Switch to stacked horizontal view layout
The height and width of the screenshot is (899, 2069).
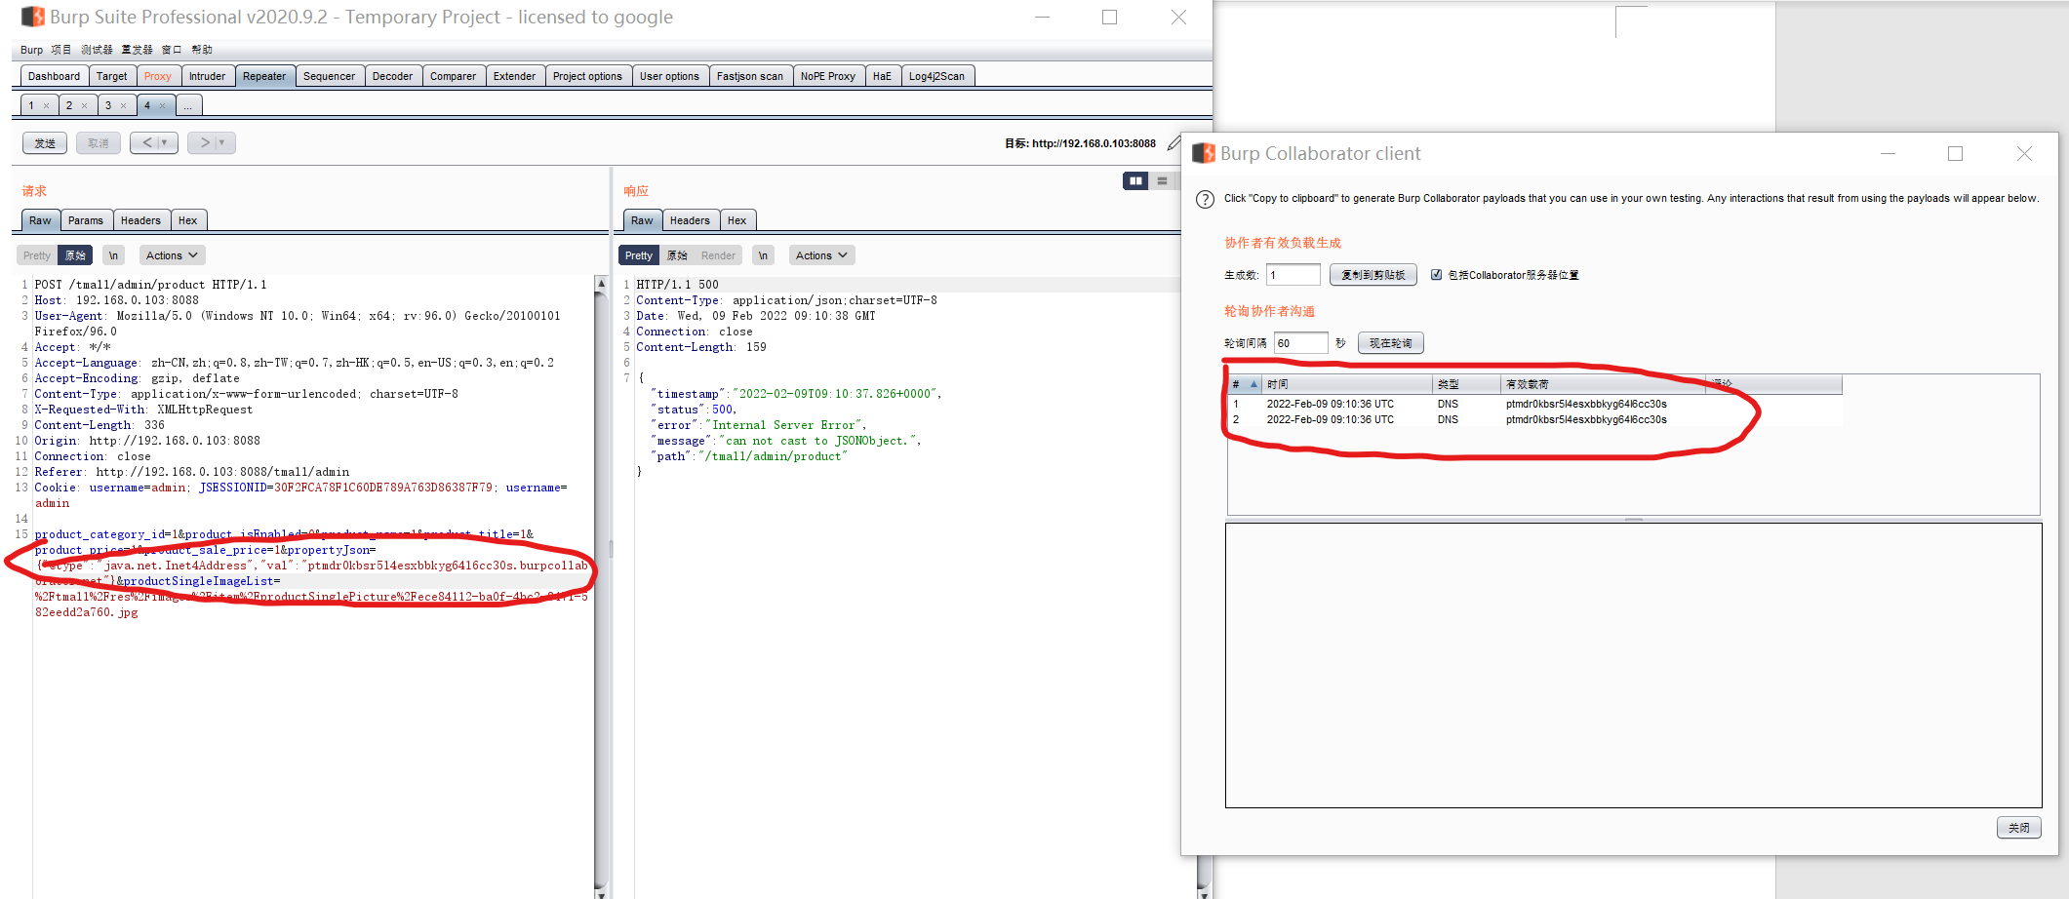tap(1162, 180)
